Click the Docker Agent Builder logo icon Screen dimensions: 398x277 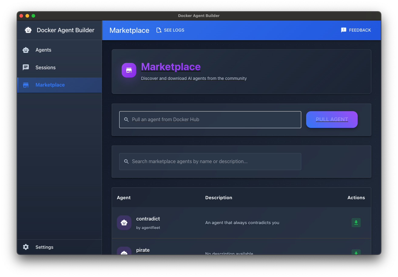[x=28, y=30]
